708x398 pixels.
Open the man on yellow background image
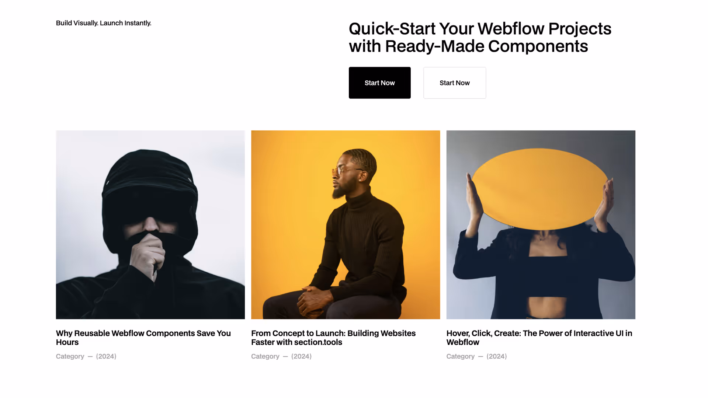tap(346, 224)
